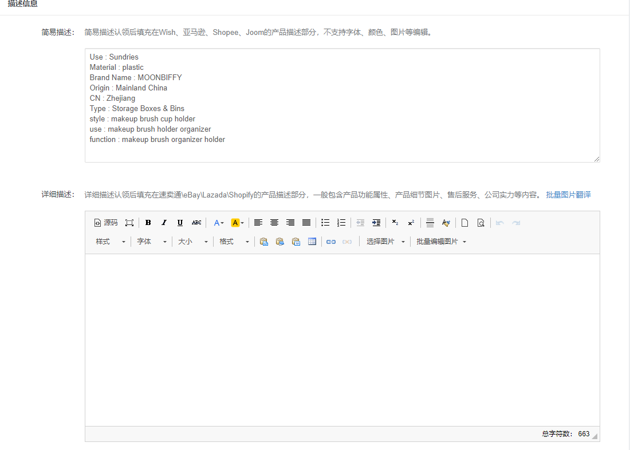Toggle italic formatting
This screenshot has width=630, height=450.
164,223
